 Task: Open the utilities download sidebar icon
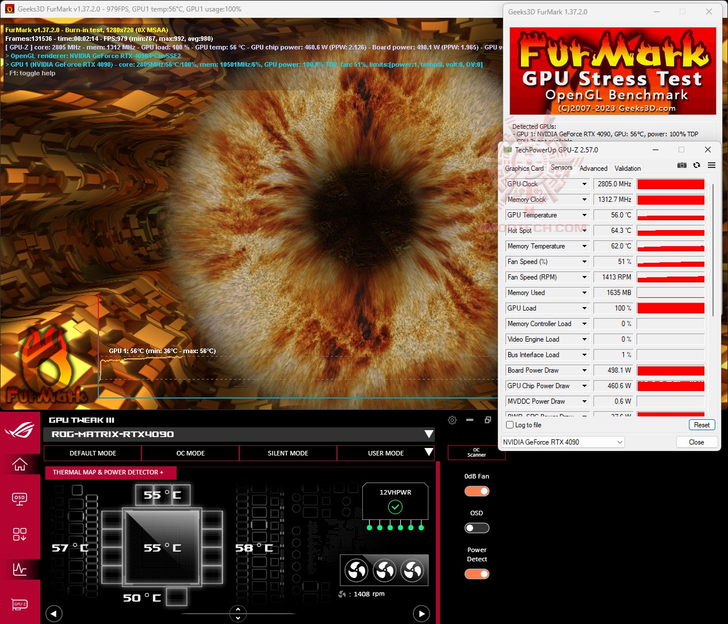tap(20, 534)
